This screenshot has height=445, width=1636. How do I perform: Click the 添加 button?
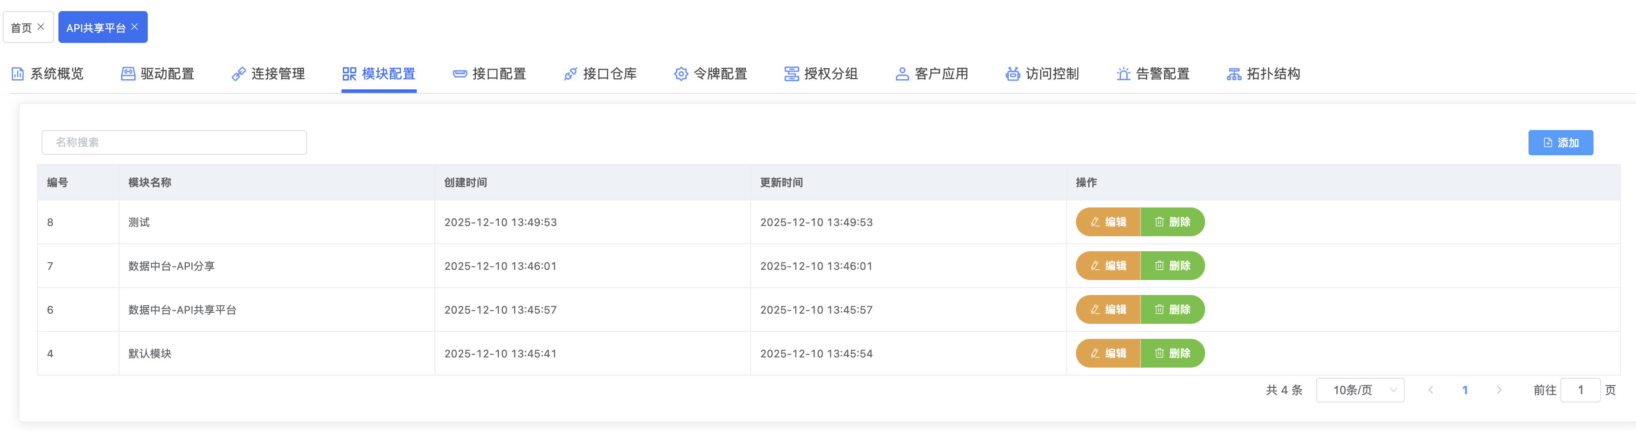tap(1560, 143)
